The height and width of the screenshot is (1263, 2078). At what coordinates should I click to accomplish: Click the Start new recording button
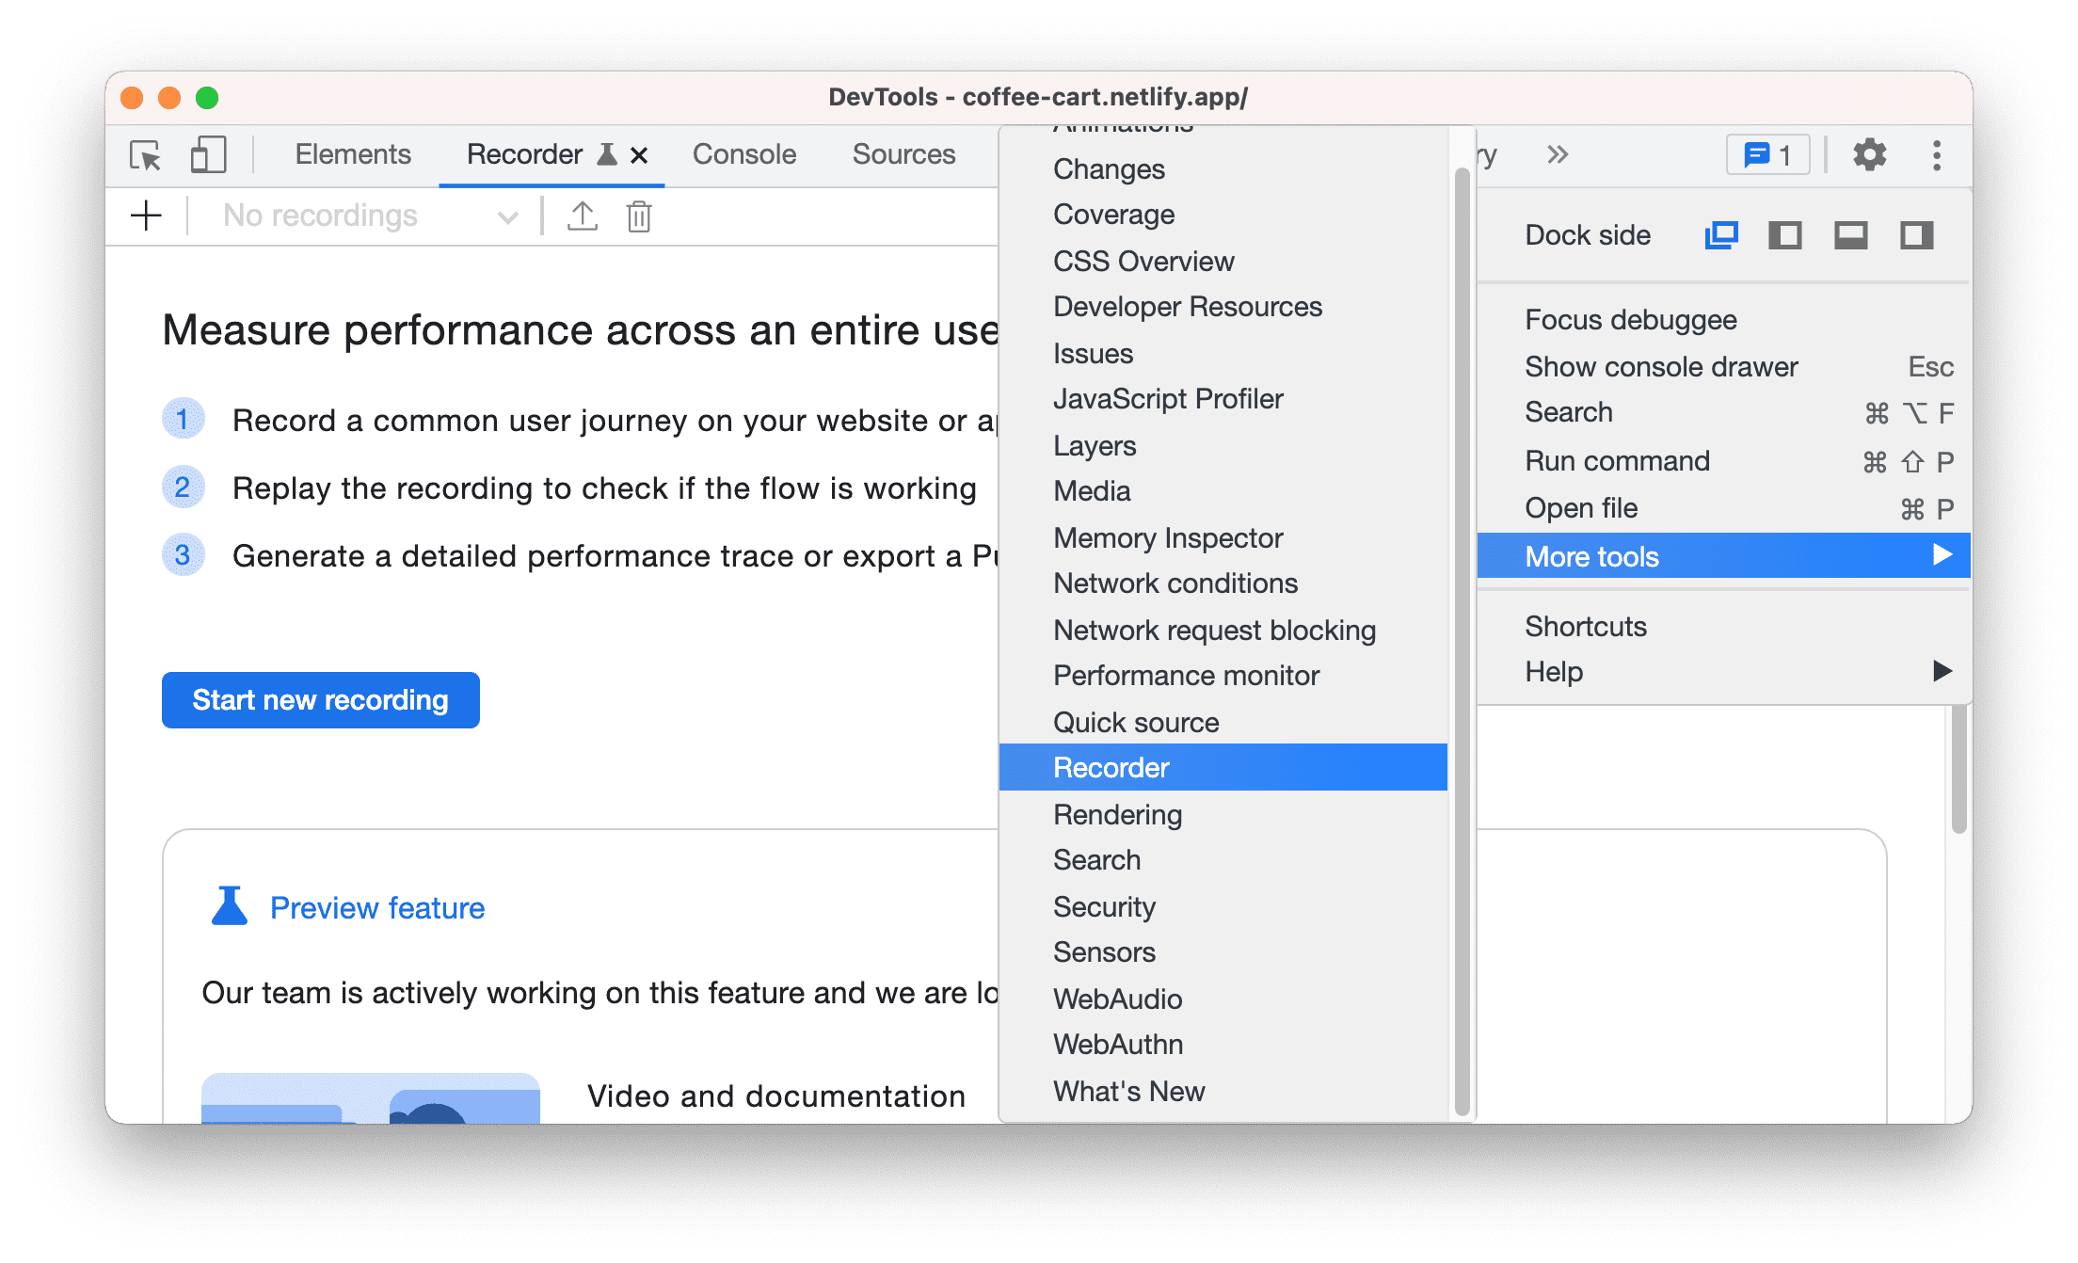click(x=324, y=700)
